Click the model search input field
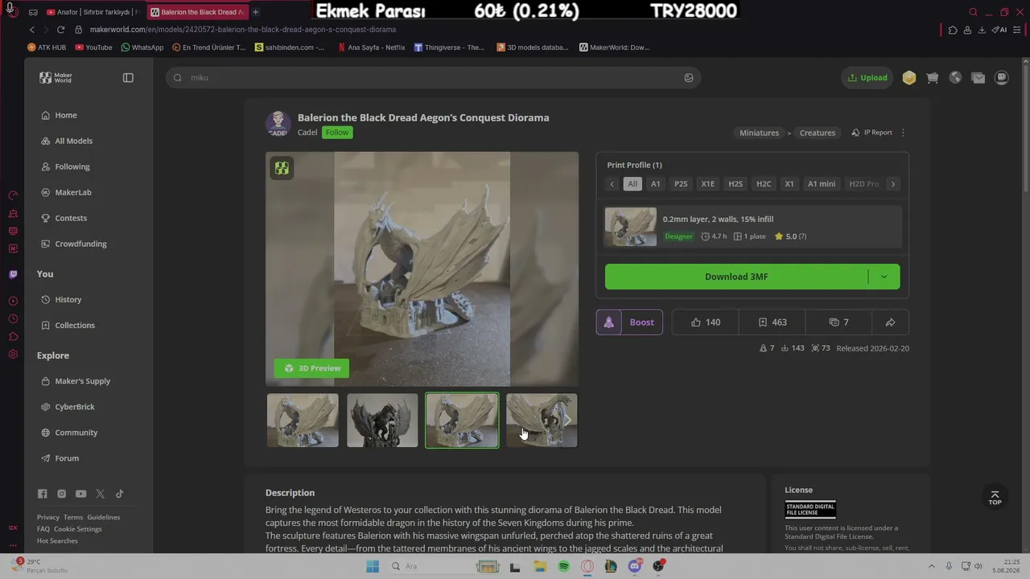This screenshot has height=579, width=1030. (433, 78)
